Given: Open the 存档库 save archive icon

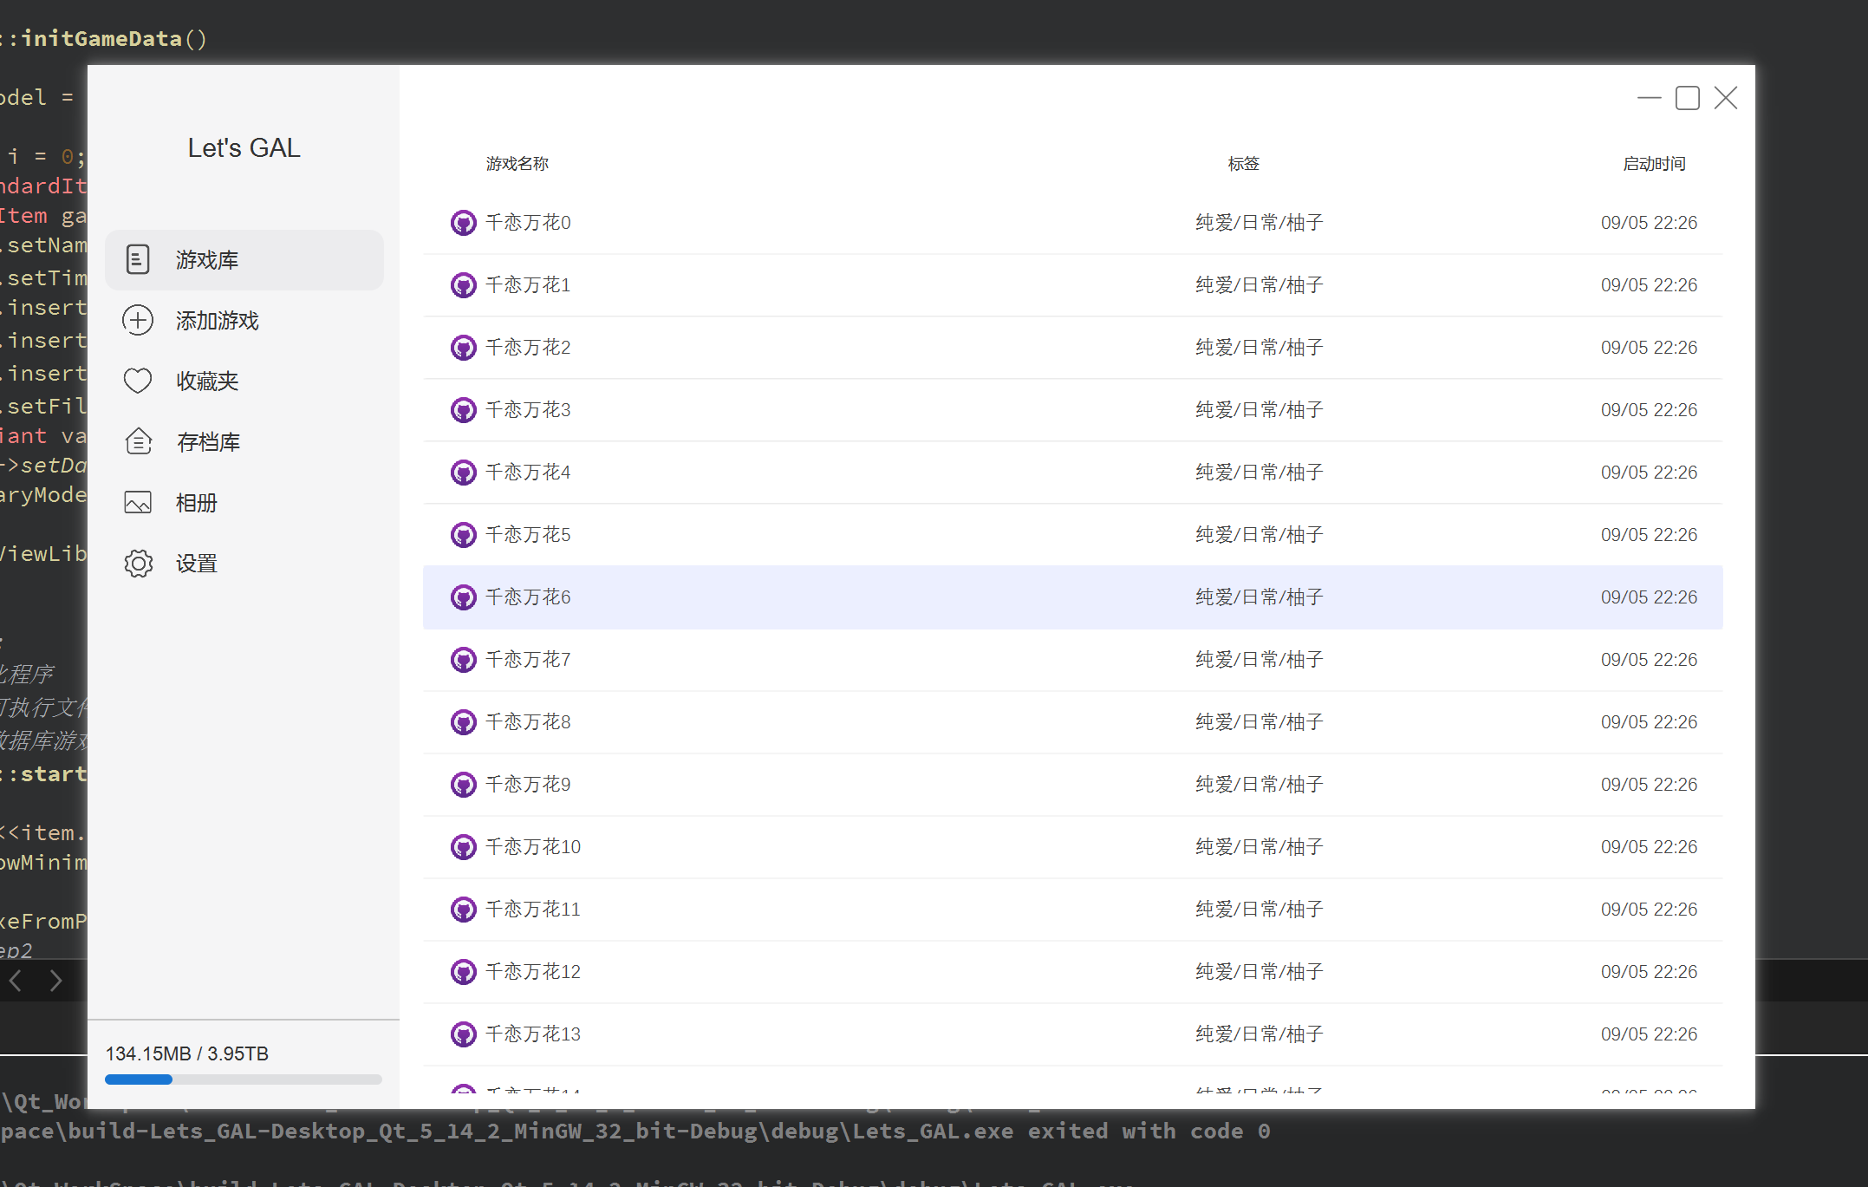Looking at the screenshot, I should pos(138,441).
